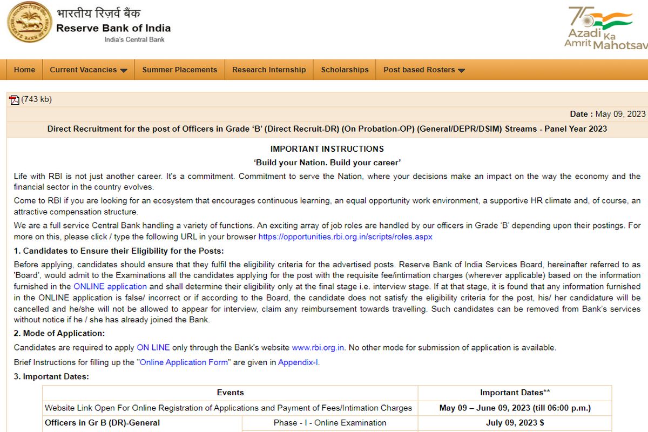
Task: Click the ON LINE link under Mode of Application
Action: [x=153, y=348]
